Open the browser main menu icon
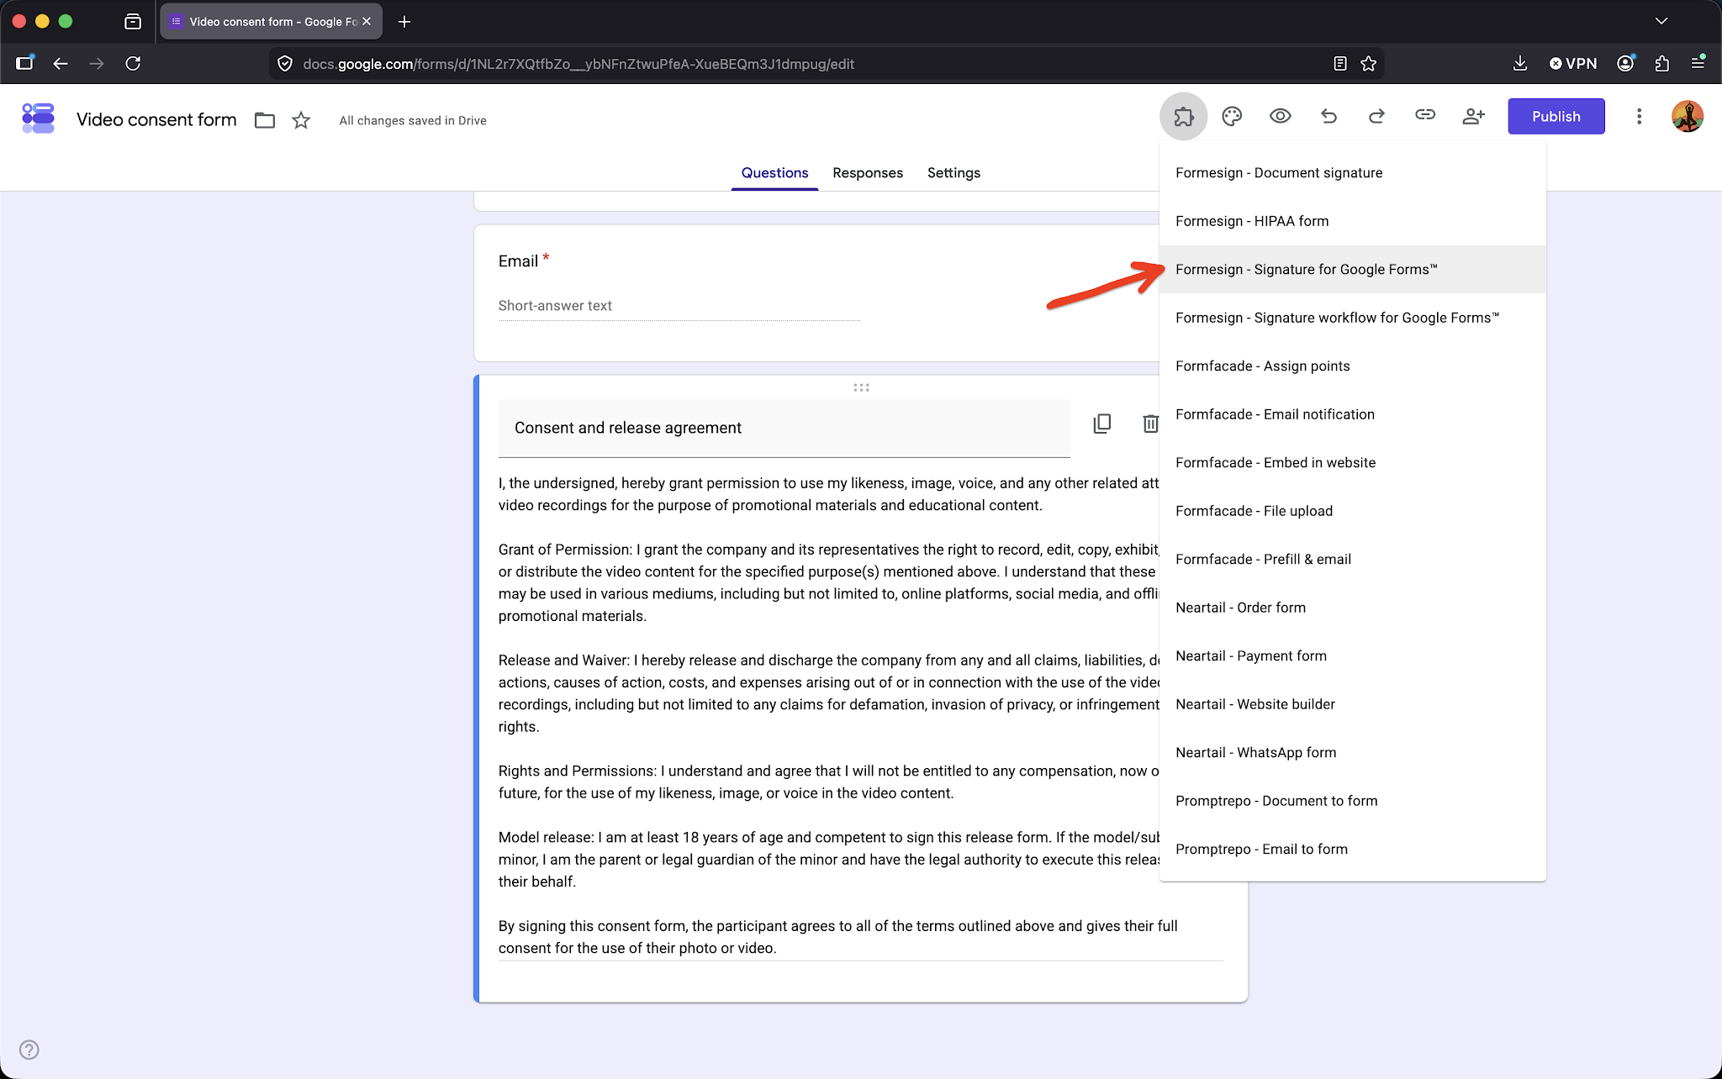Viewport: 1722px width, 1079px height. coord(1698,64)
